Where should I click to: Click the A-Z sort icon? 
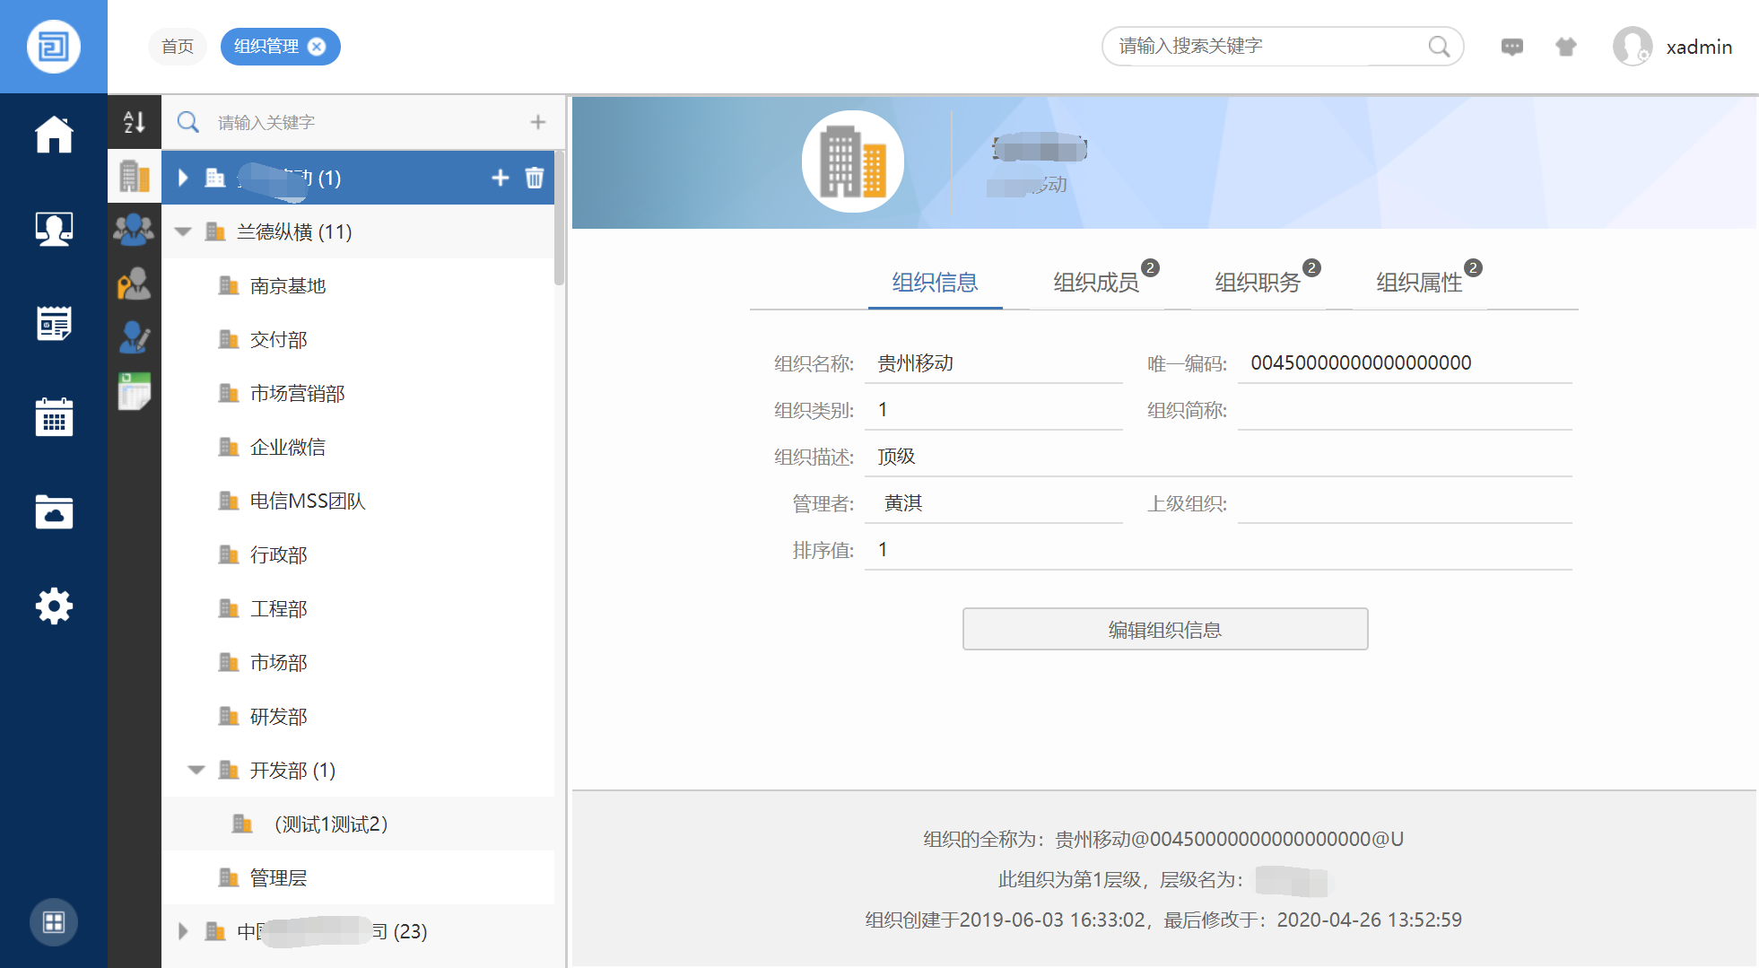(135, 122)
